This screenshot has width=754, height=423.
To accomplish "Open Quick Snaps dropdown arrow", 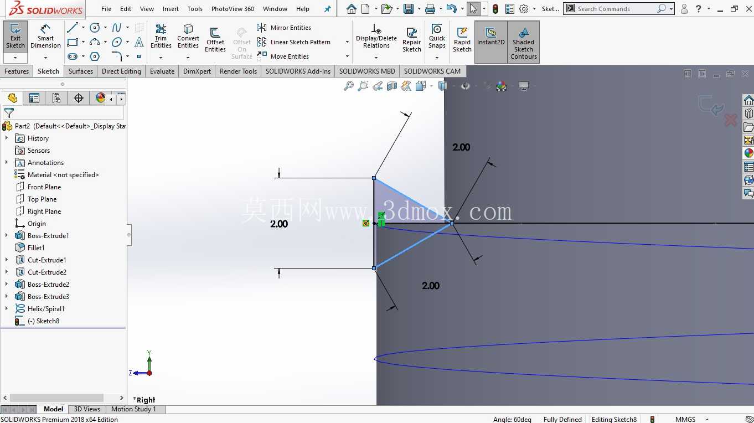I will (437, 58).
